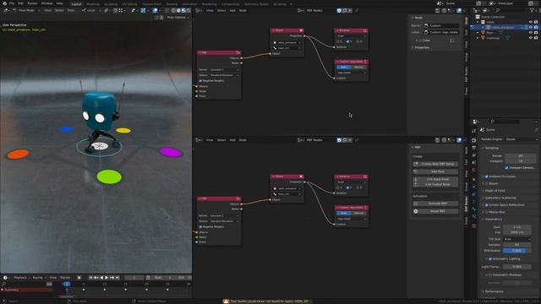Viewport: 541px width, 304px height.
Task: Adjust the Distribution slider in Volumetrics
Action: click(x=516, y=251)
